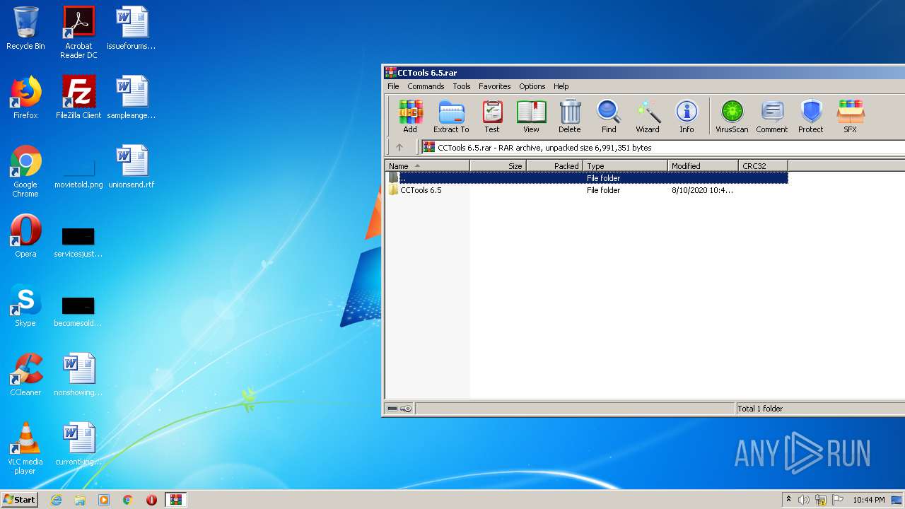The width and height of the screenshot is (905, 509).
Task: Select the CCTools 6.5 folder row
Action: click(586, 190)
